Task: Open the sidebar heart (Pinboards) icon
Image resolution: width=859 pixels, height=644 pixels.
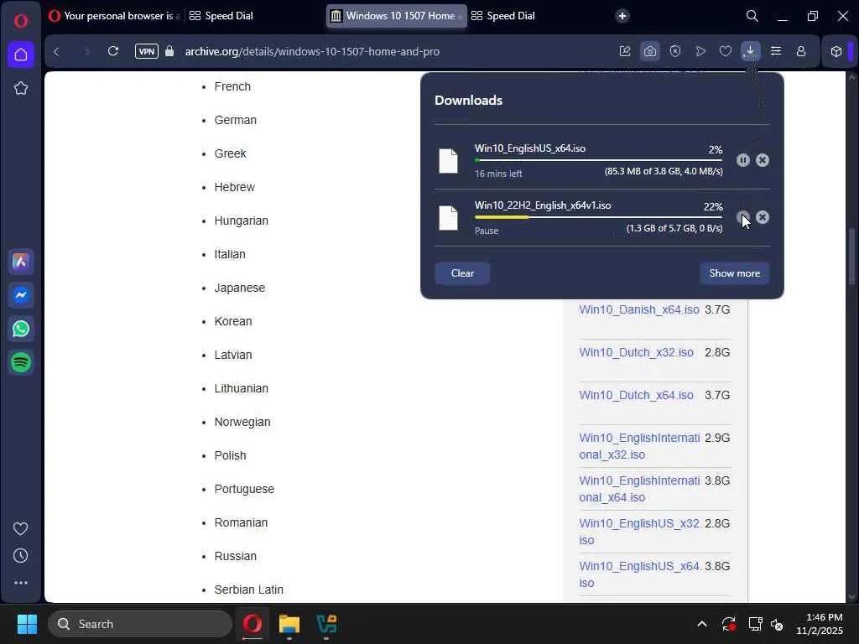Action: (x=20, y=528)
